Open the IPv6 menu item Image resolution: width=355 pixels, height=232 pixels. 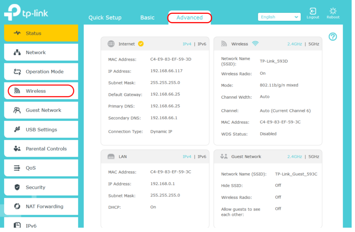41,223
